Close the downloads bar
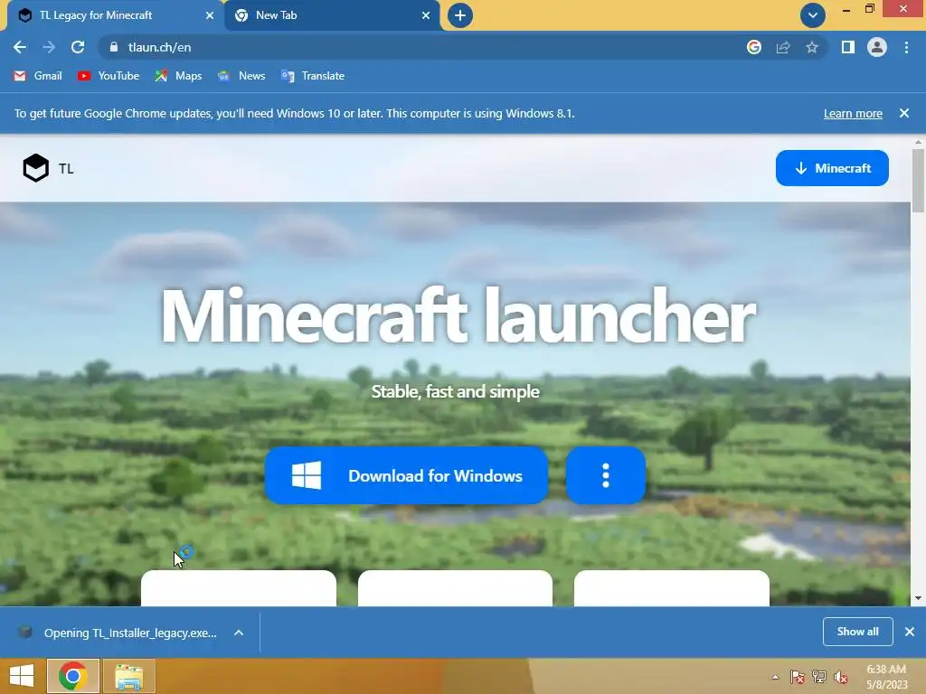This screenshot has width=926, height=694. click(x=910, y=632)
